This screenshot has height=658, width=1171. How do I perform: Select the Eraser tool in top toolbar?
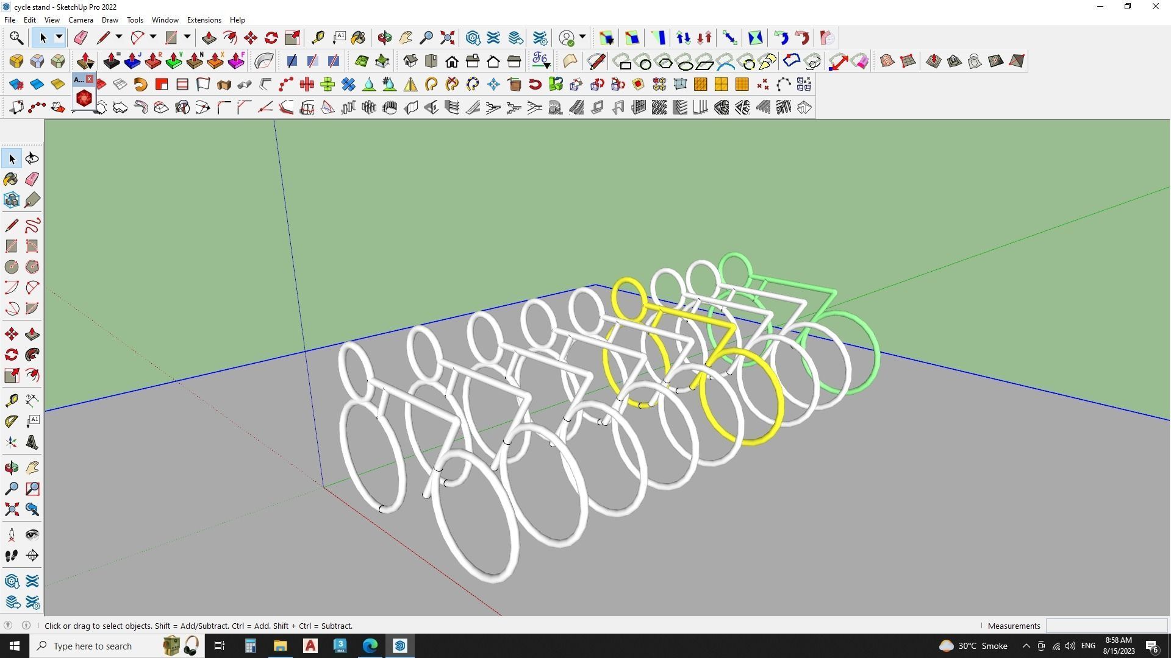(x=81, y=38)
